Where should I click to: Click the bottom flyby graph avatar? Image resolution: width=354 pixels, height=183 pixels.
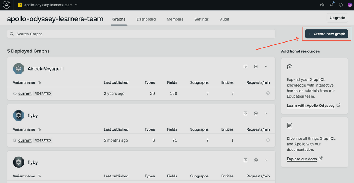coord(18,162)
